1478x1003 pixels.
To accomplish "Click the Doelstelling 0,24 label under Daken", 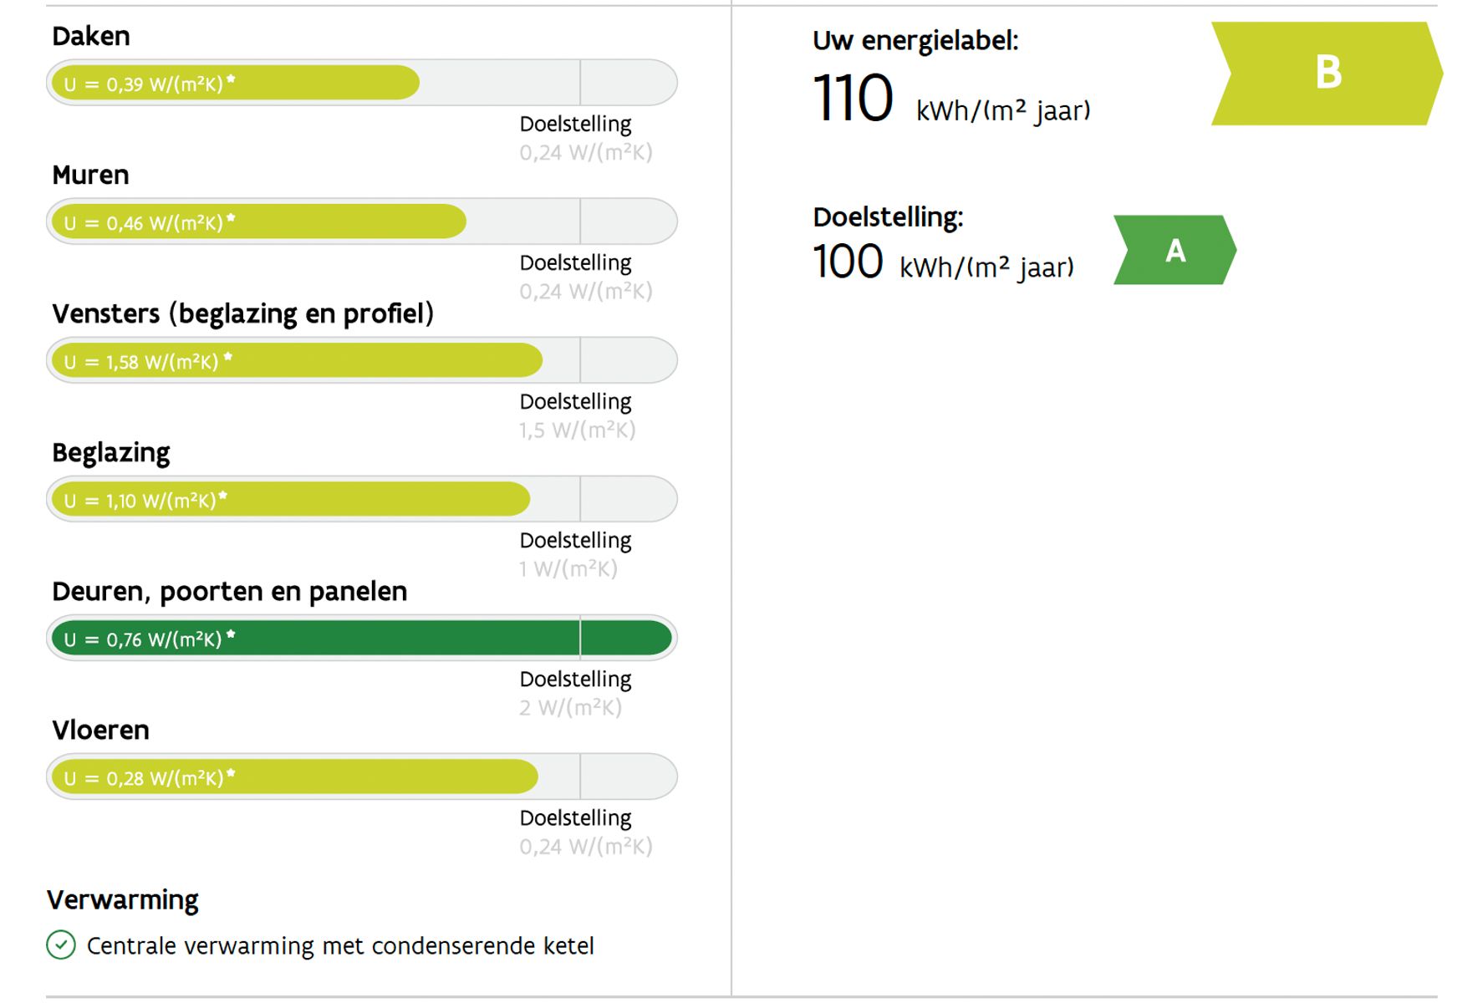I will point(585,138).
